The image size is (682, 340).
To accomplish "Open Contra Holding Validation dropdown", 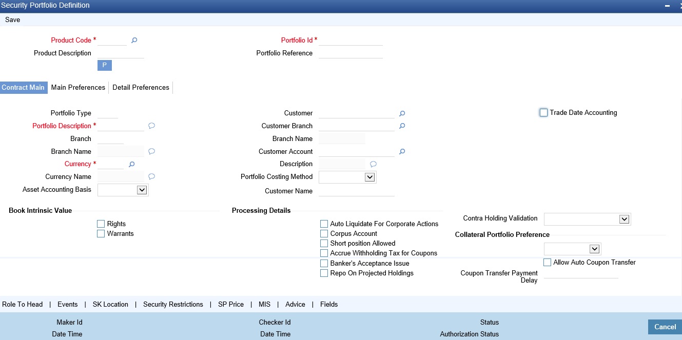I will coord(624,219).
